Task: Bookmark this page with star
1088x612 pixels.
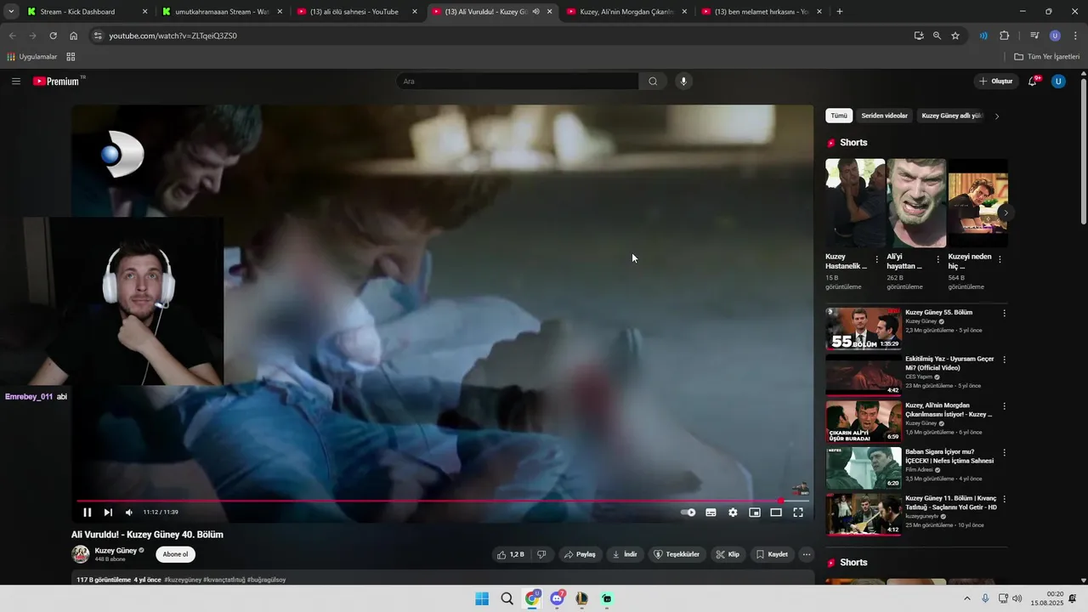Action: click(955, 36)
